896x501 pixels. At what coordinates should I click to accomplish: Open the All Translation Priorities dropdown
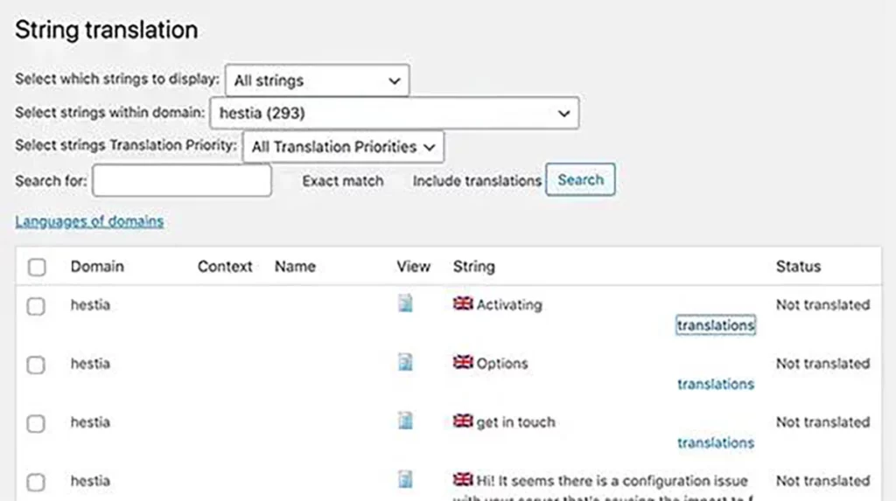point(343,147)
